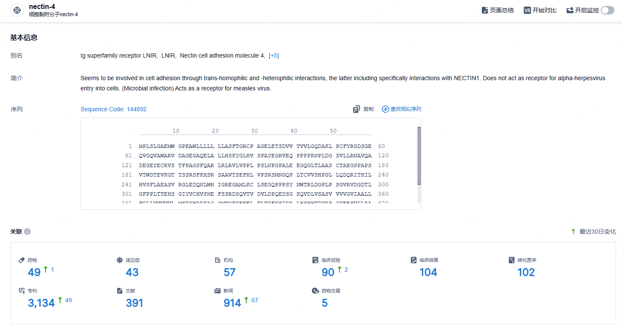Click 查找相似序列 hexagon icon
The width and height of the screenshot is (622, 330).
tap(386, 109)
